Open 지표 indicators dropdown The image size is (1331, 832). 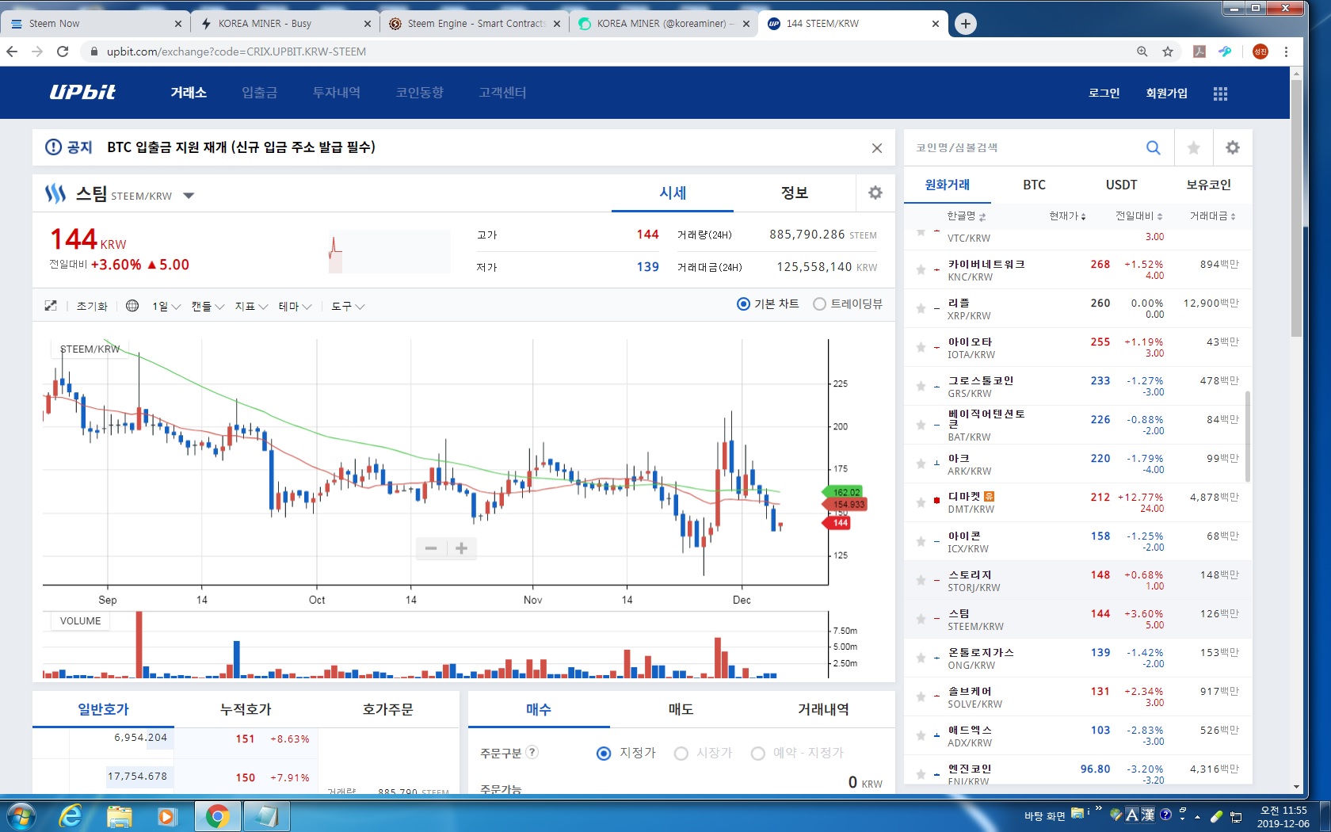pyautogui.click(x=251, y=306)
